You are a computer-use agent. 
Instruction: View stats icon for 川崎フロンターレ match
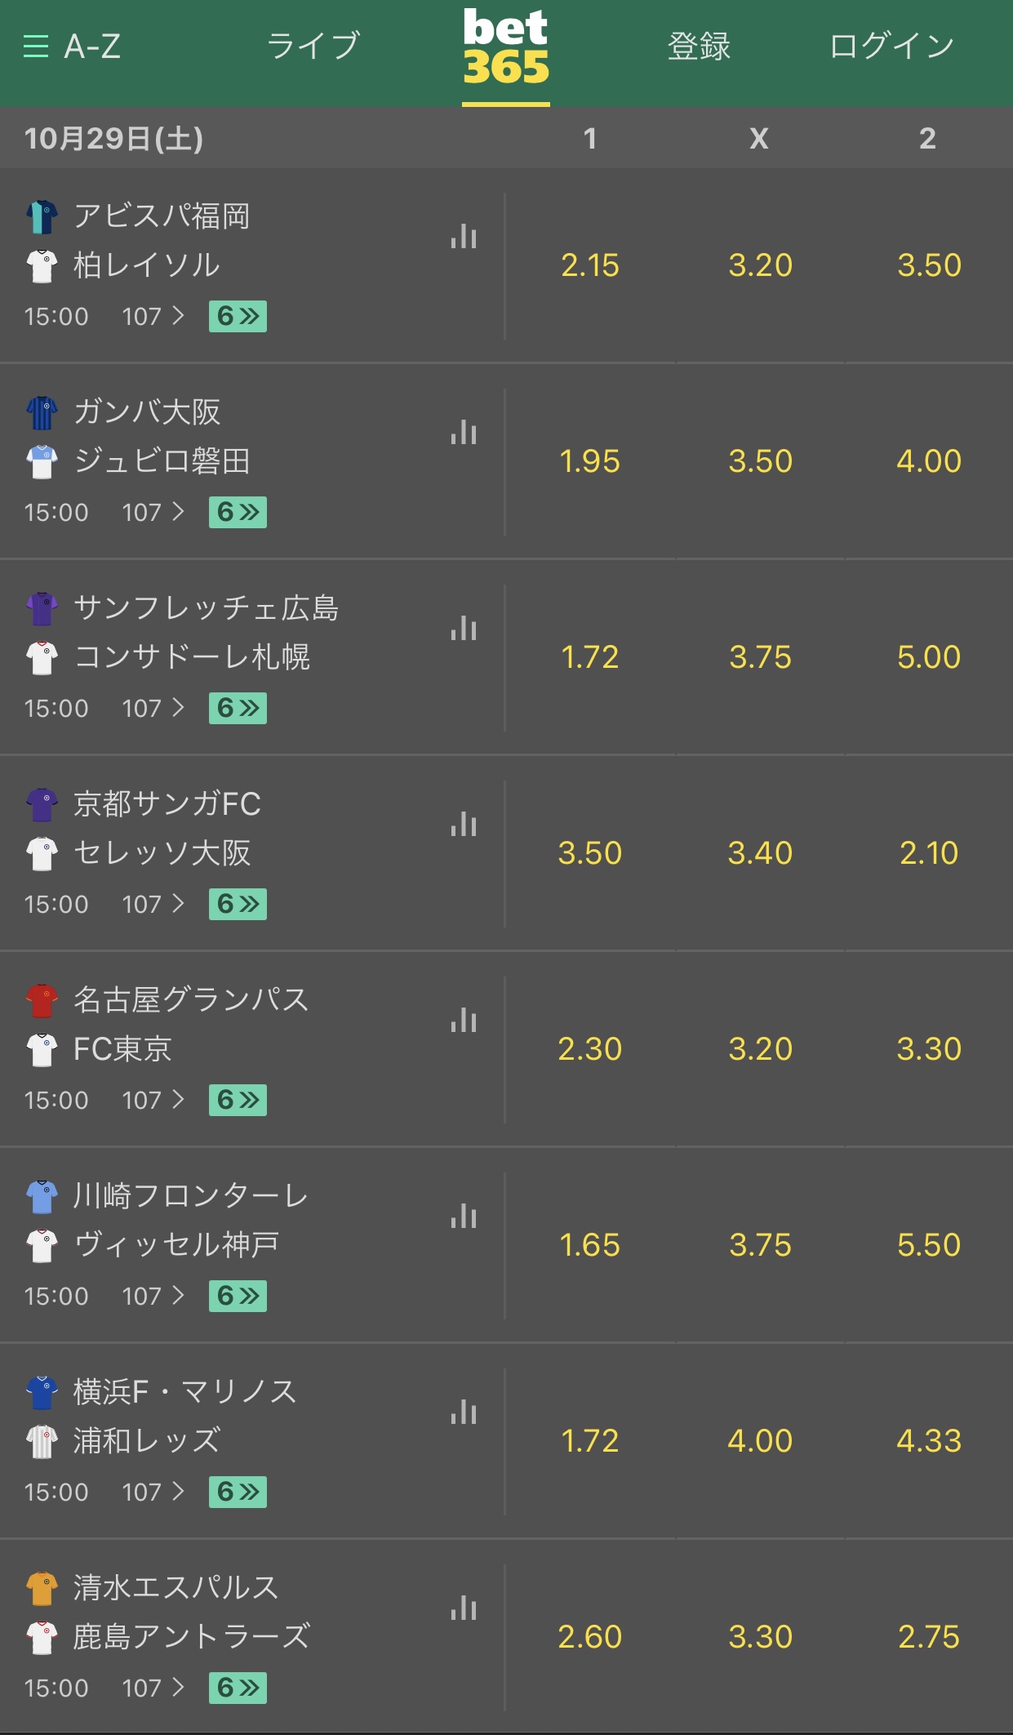click(x=464, y=1216)
